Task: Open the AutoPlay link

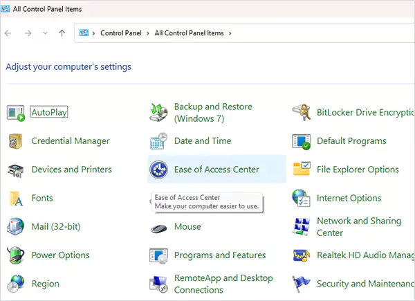Action: (49, 112)
